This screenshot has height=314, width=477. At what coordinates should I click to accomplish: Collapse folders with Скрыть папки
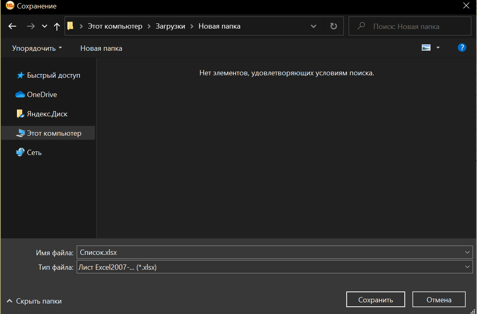click(x=34, y=301)
